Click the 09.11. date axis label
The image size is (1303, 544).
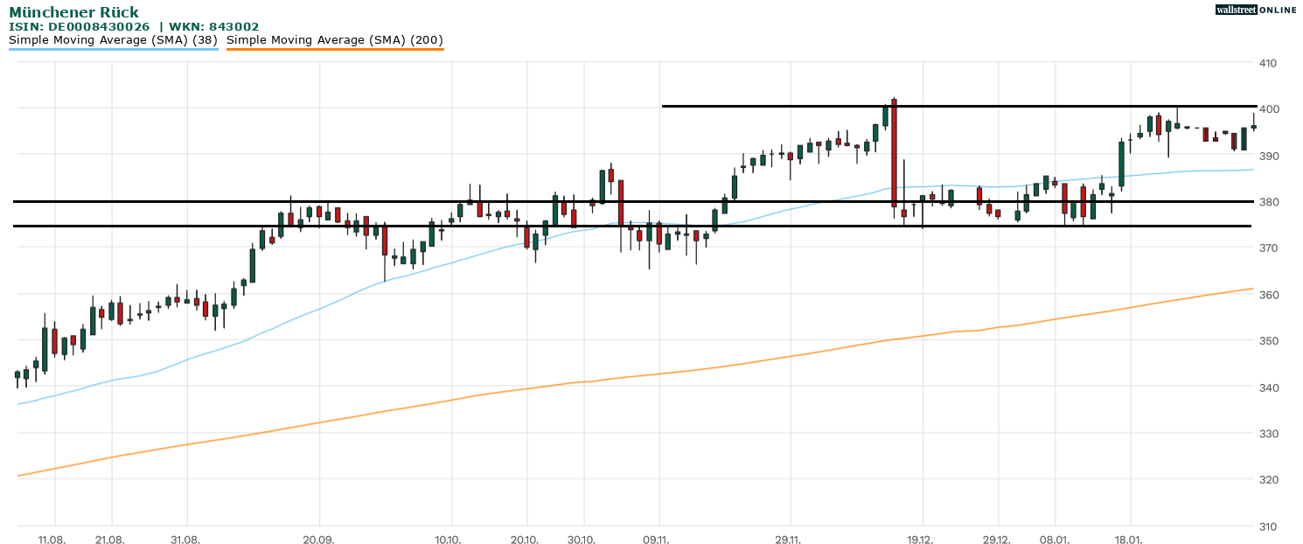click(x=656, y=540)
